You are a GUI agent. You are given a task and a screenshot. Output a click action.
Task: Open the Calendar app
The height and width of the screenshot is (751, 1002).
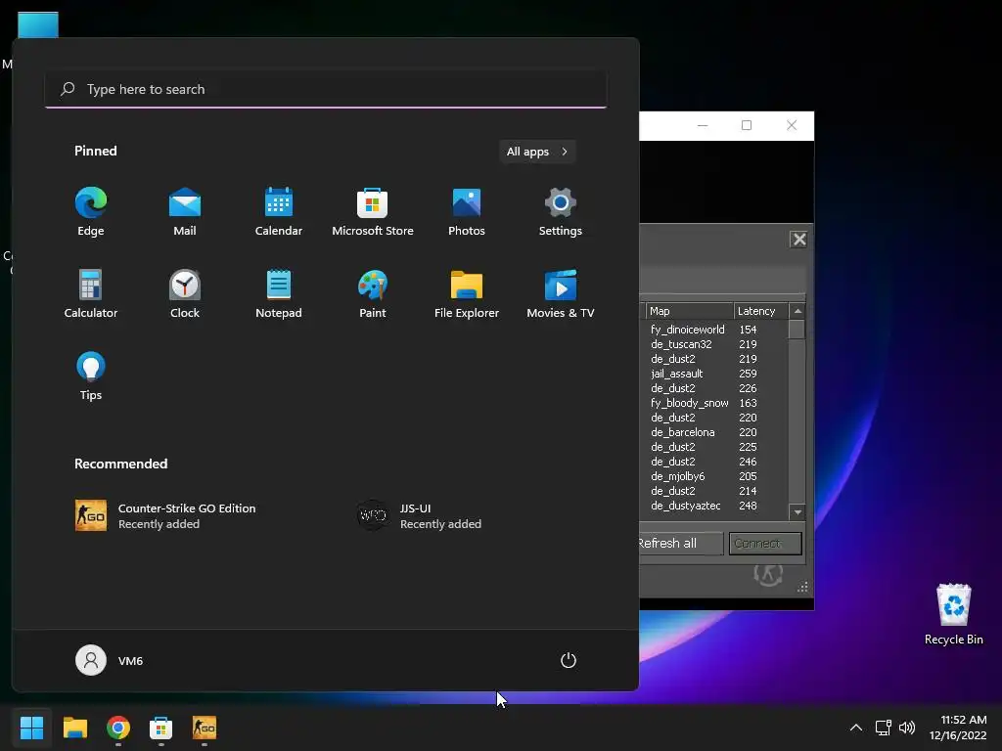pyautogui.click(x=279, y=212)
